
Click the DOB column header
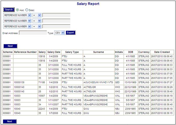tap(131, 52)
